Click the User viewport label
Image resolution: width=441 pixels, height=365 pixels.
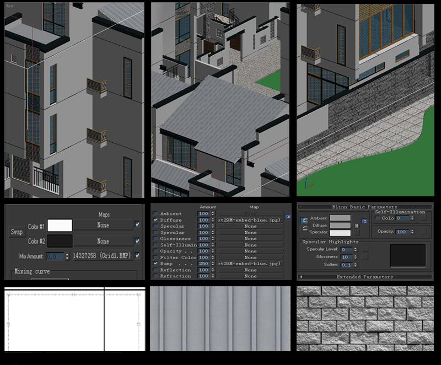pos(9,6)
